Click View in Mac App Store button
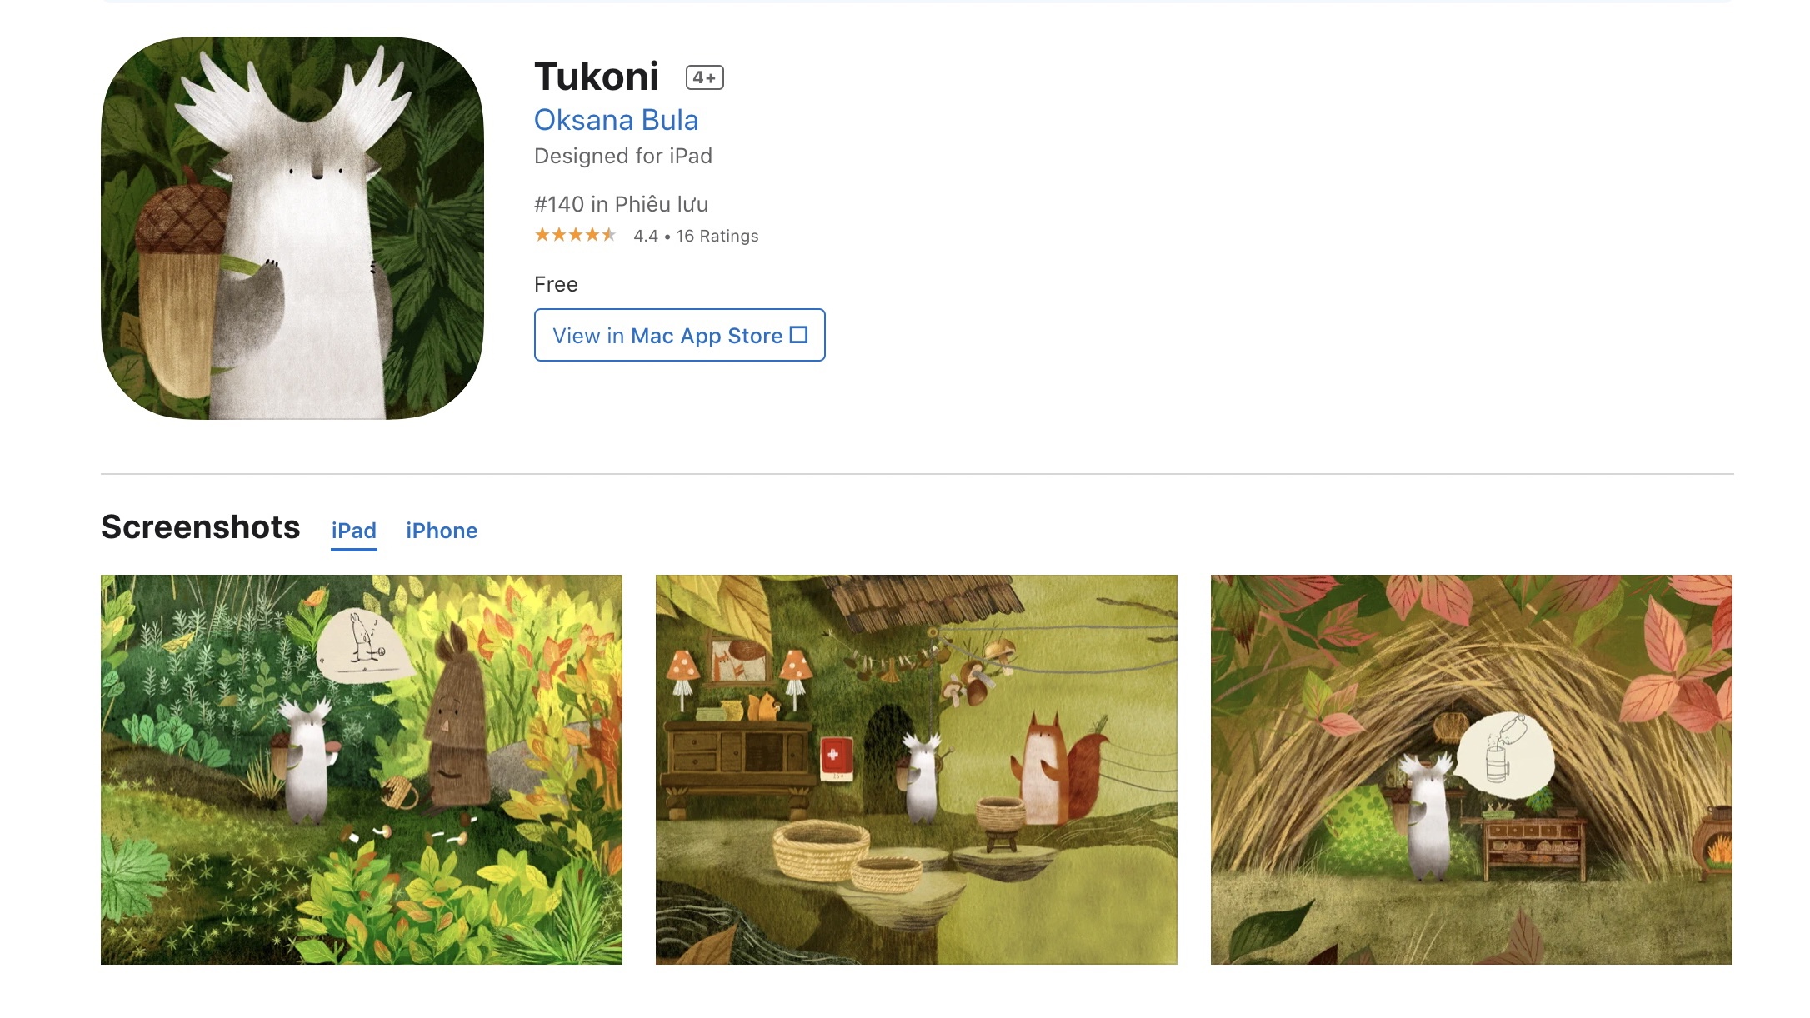This screenshot has height=1018, width=1810. [x=679, y=335]
